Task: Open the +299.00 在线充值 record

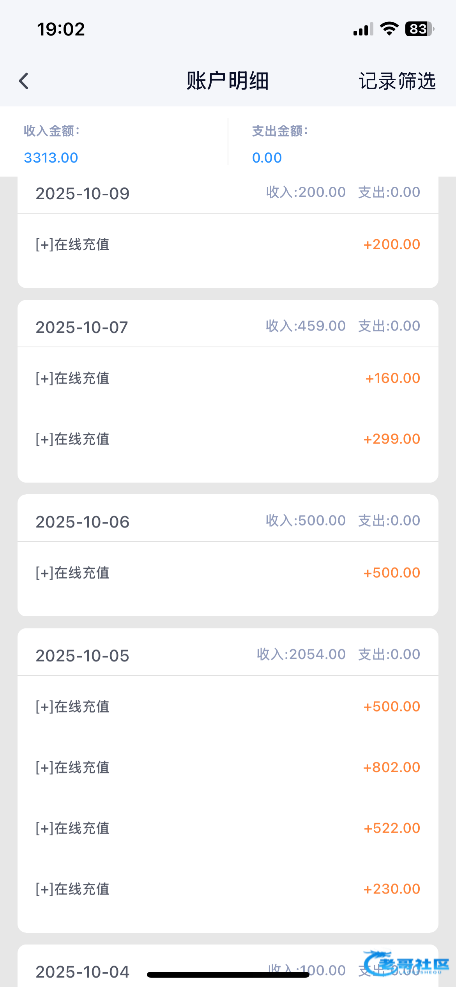Action: click(228, 439)
